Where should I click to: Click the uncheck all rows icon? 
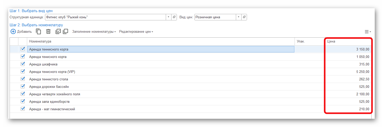(x=65, y=31)
